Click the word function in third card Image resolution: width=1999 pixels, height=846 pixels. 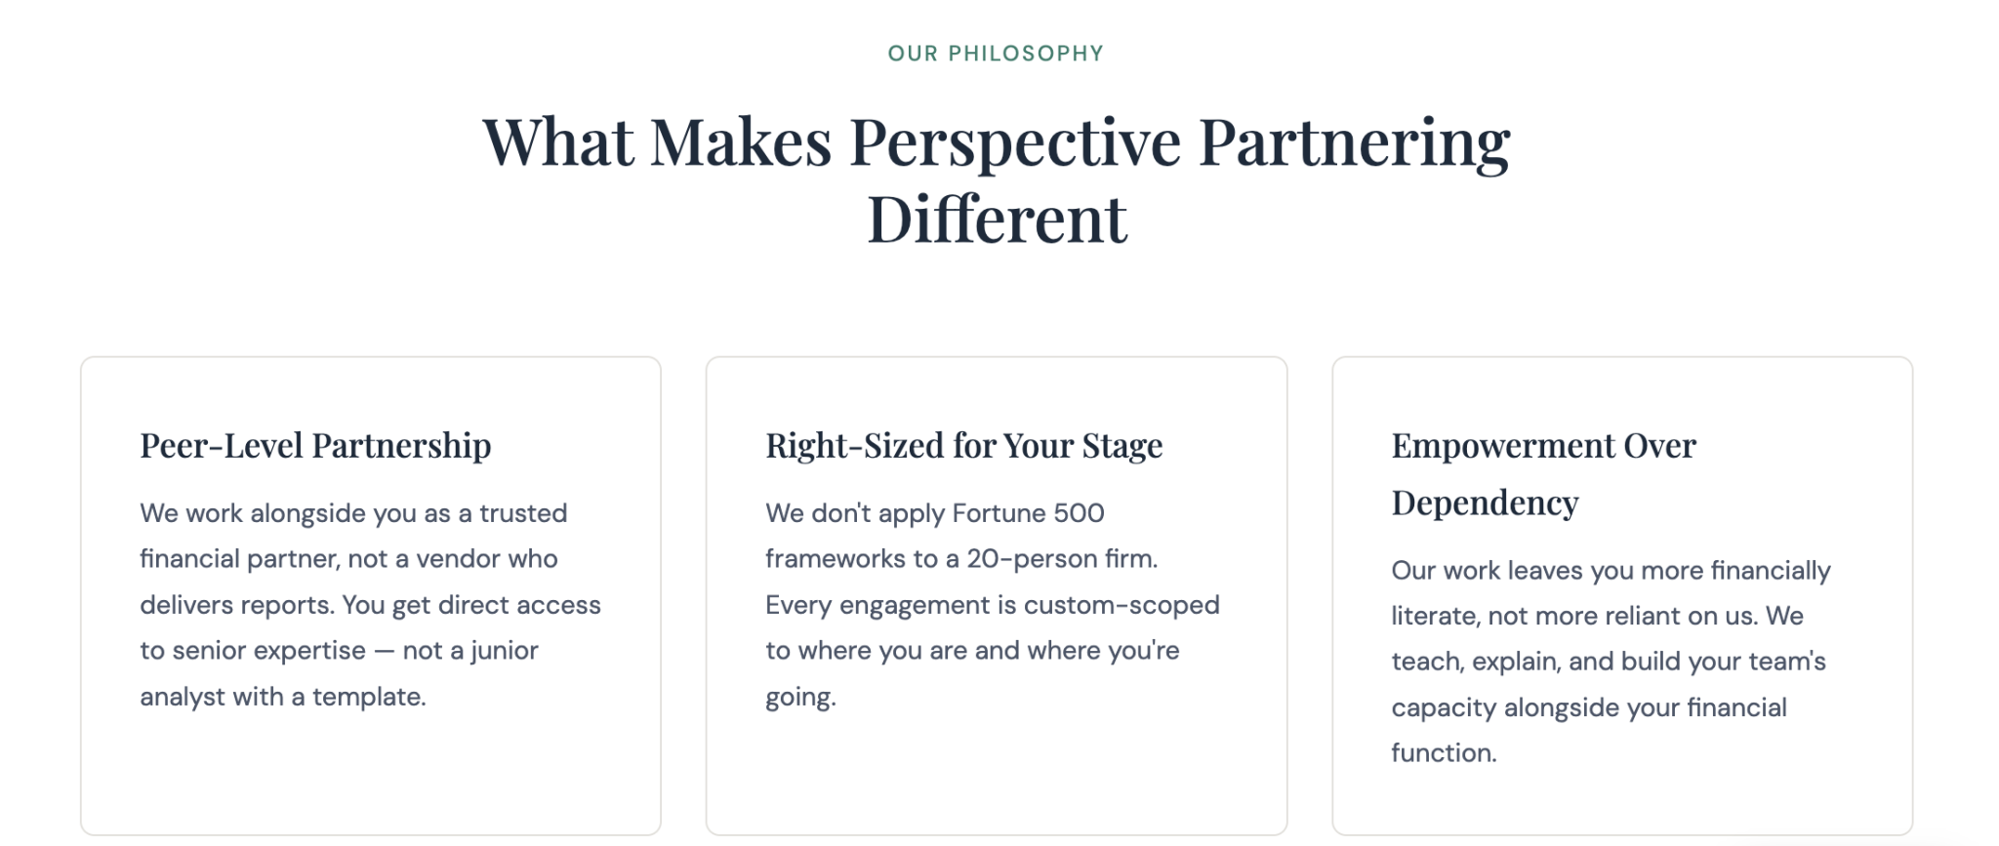click(1444, 753)
